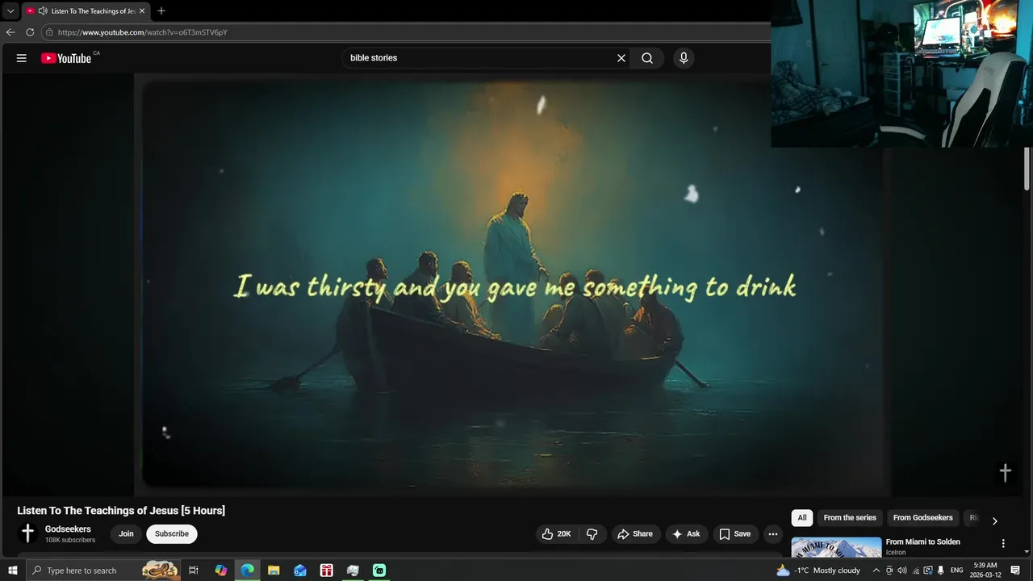
Task: Launch Copilot from the taskbar
Action: click(221, 571)
